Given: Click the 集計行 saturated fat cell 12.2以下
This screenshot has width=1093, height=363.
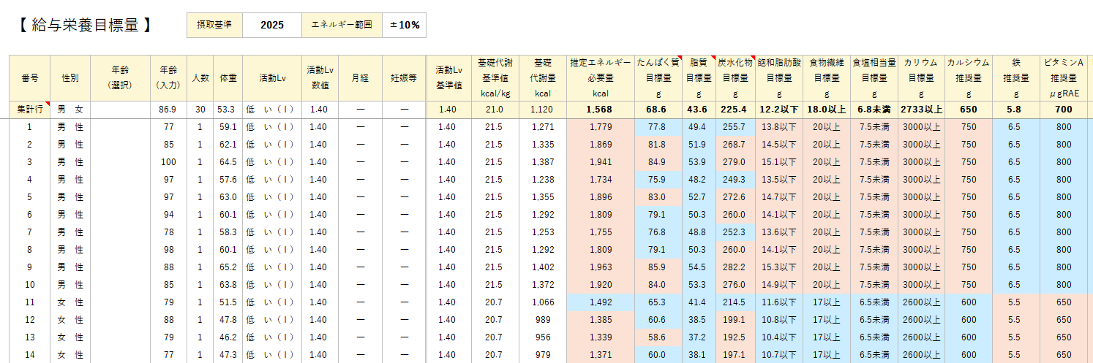Looking at the screenshot, I should coord(779,110).
